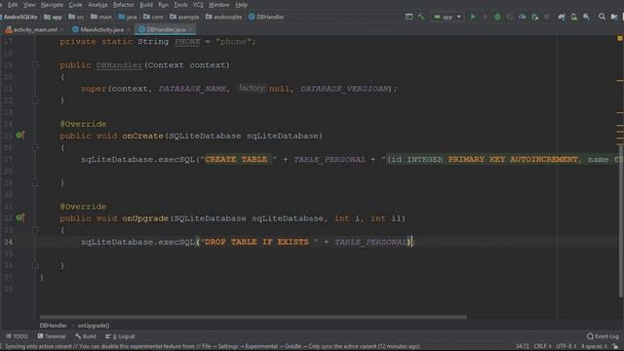Click the Attach debugger to Android process icon

point(535,17)
